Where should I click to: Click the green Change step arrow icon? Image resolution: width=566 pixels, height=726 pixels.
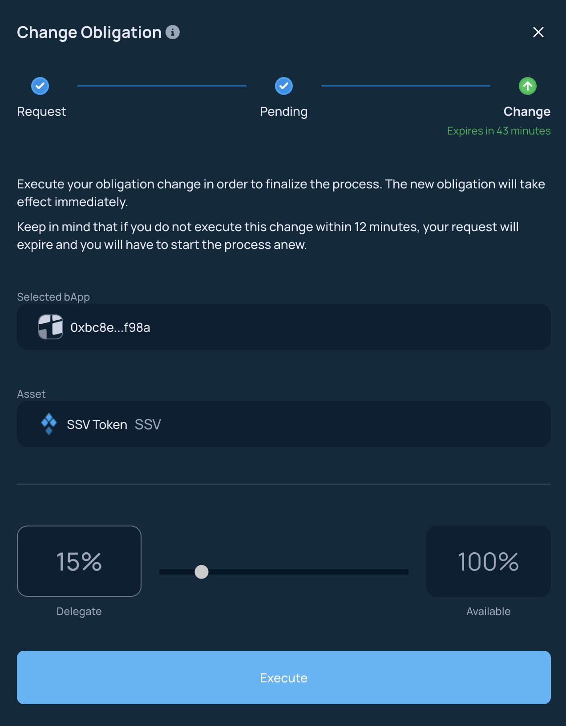528,86
